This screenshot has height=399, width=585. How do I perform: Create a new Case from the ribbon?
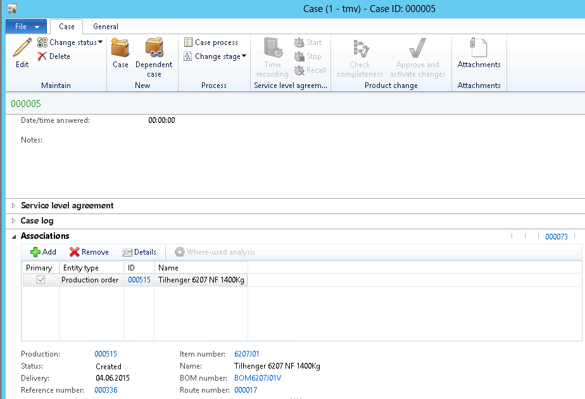pos(120,52)
